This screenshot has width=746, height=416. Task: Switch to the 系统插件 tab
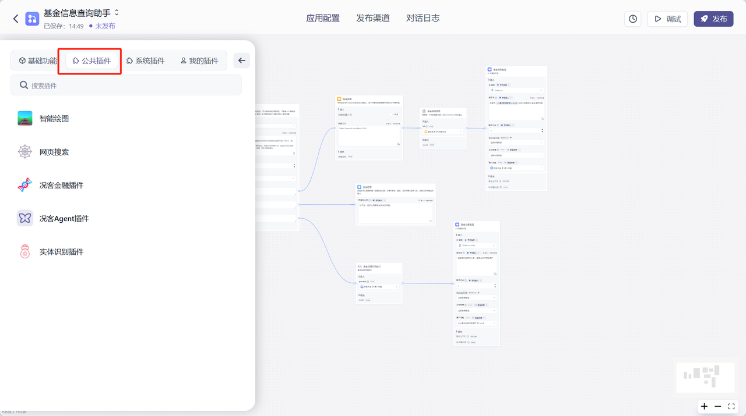146,61
